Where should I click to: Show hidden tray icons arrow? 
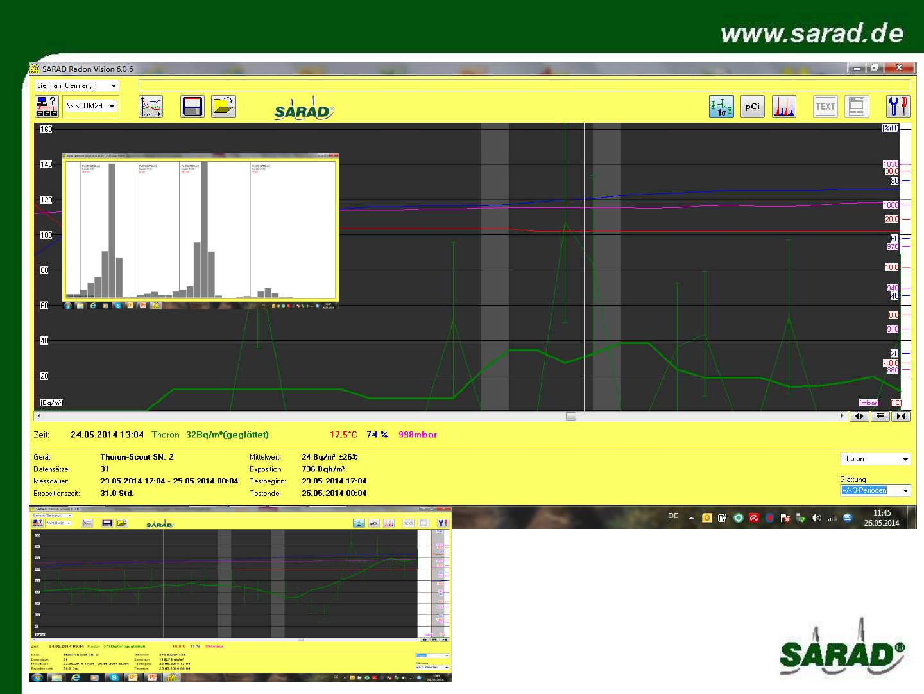click(x=691, y=517)
